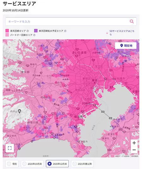The width and height of the screenshot is (142, 169).
Task: Open info icon beside パートナー回線エリア
Action: click(x=34, y=35)
